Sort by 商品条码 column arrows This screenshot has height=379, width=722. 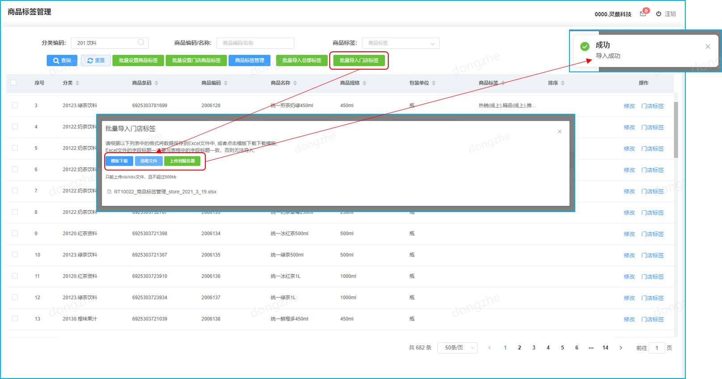click(157, 83)
